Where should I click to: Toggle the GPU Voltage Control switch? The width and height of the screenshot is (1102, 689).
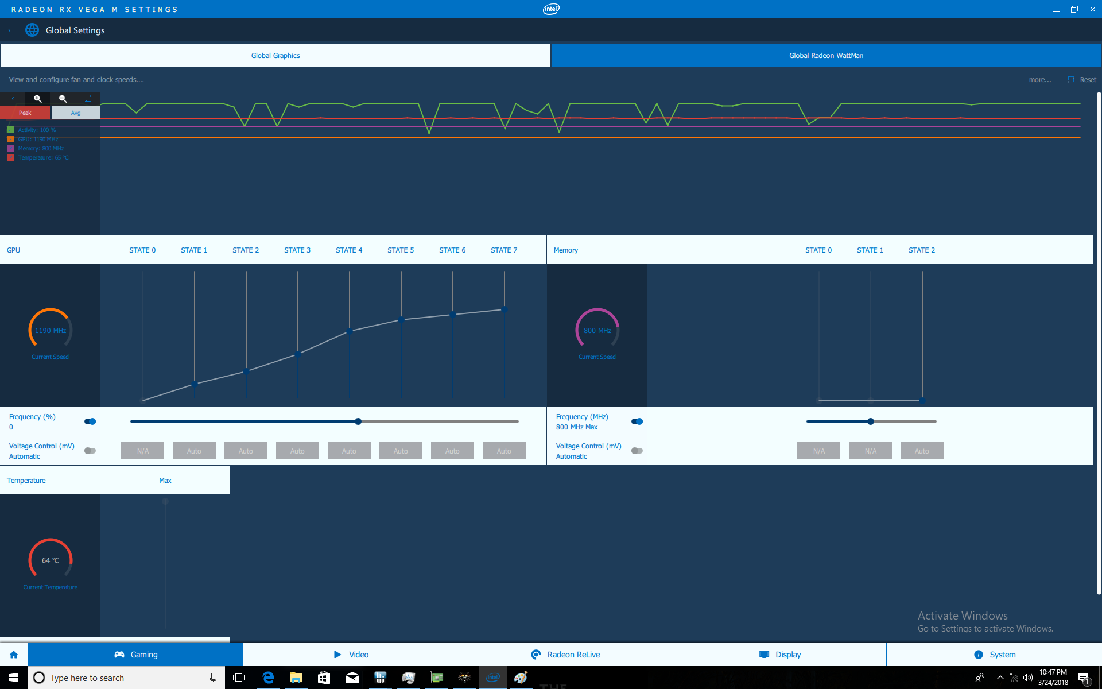click(90, 451)
